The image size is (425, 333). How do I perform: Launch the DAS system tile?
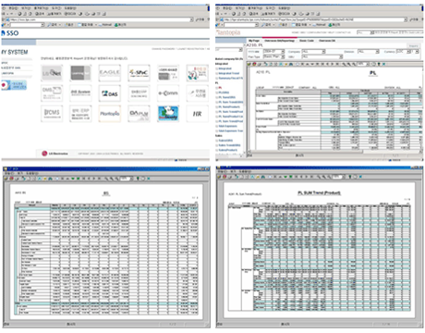tap(109, 93)
